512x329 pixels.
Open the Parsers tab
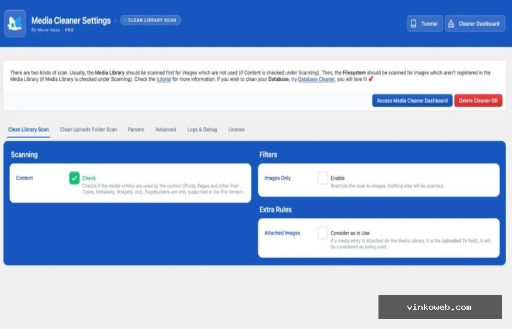pyautogui.click(x=136, y=129)
